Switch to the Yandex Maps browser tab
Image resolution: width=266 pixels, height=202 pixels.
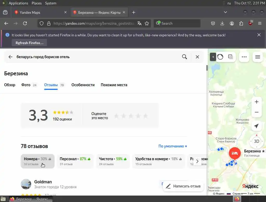coord(40,12)
